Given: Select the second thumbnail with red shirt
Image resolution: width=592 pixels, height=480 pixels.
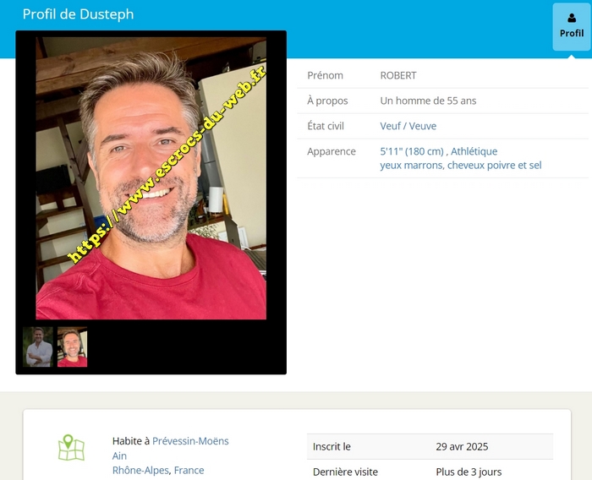Looking at the screenshot, I should (72, 346).
